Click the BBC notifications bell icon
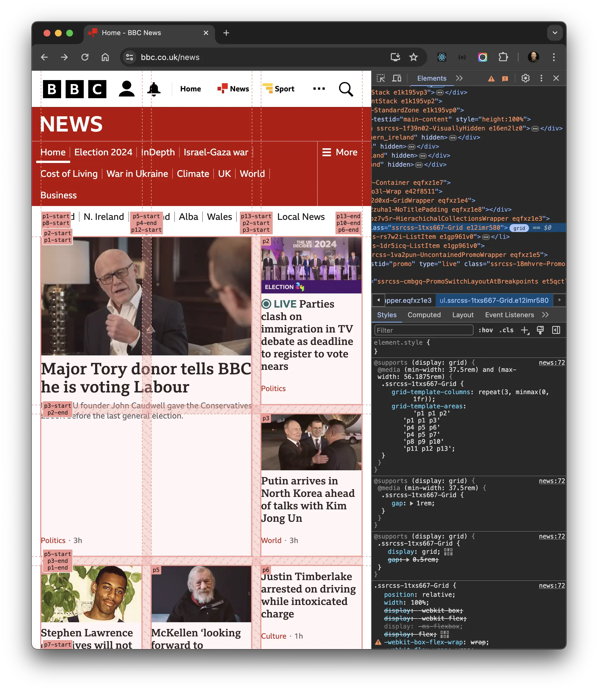 [154, 89]
